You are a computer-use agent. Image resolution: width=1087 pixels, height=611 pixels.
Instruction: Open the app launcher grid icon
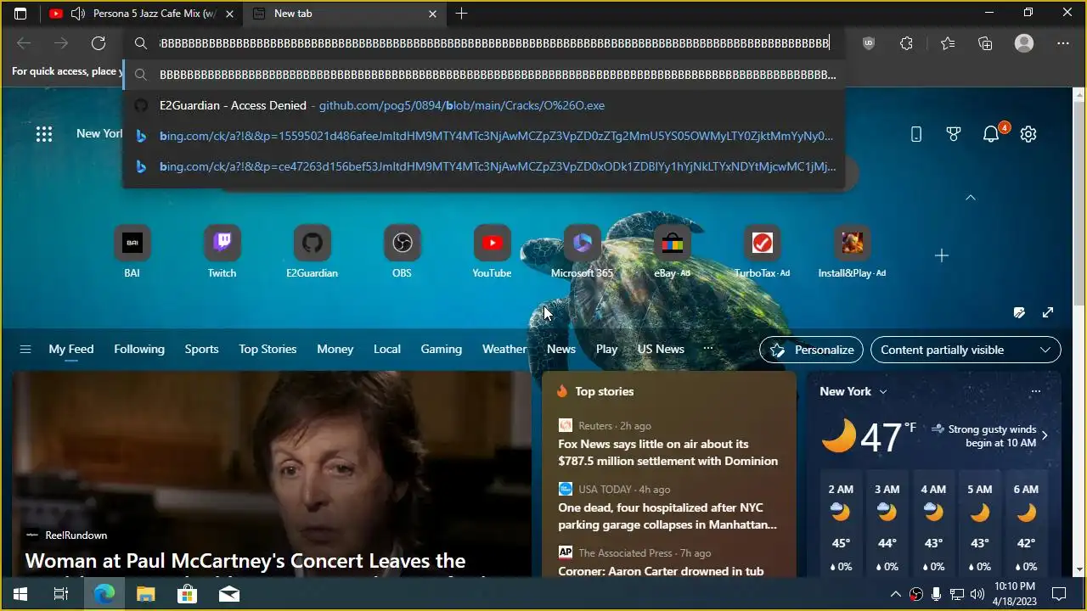[x=44, y=134]
